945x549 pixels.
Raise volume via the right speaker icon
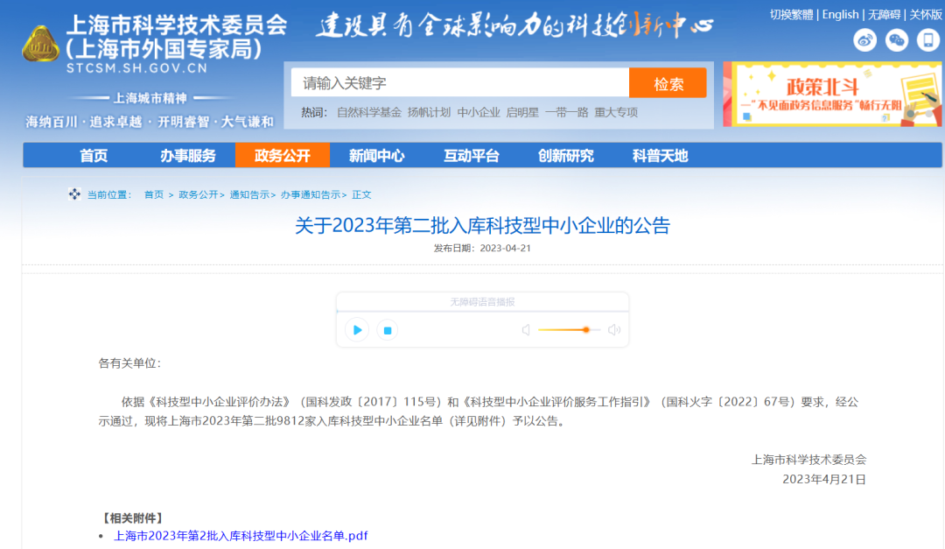[x=614, y=329]
